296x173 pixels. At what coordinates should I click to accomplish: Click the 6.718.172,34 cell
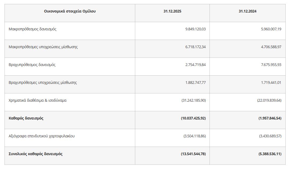pyautogui.click(x=196, y=47)
